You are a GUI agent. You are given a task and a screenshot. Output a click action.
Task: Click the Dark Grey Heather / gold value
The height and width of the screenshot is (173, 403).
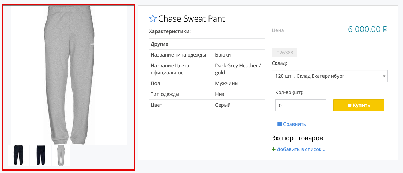(238, 69)
